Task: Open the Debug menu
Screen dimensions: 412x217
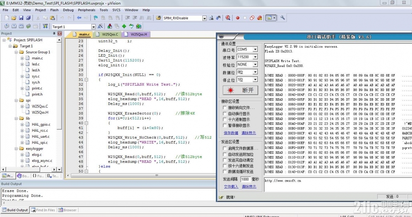Action: click(x=68, y=10)
